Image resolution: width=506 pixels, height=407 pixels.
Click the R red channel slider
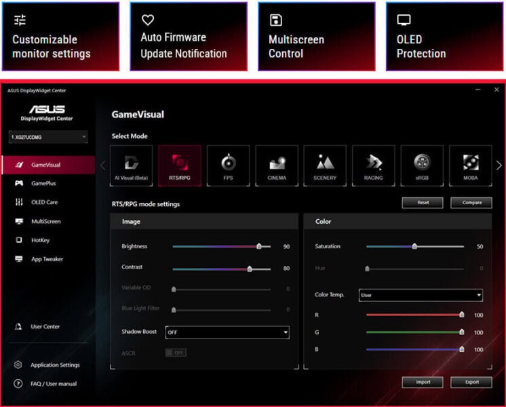click(415, 315)
